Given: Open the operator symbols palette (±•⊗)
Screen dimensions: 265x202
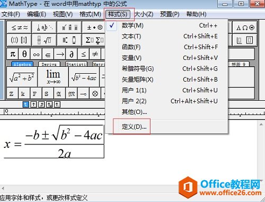Looking at the screenshot, I should click(94, 28).
